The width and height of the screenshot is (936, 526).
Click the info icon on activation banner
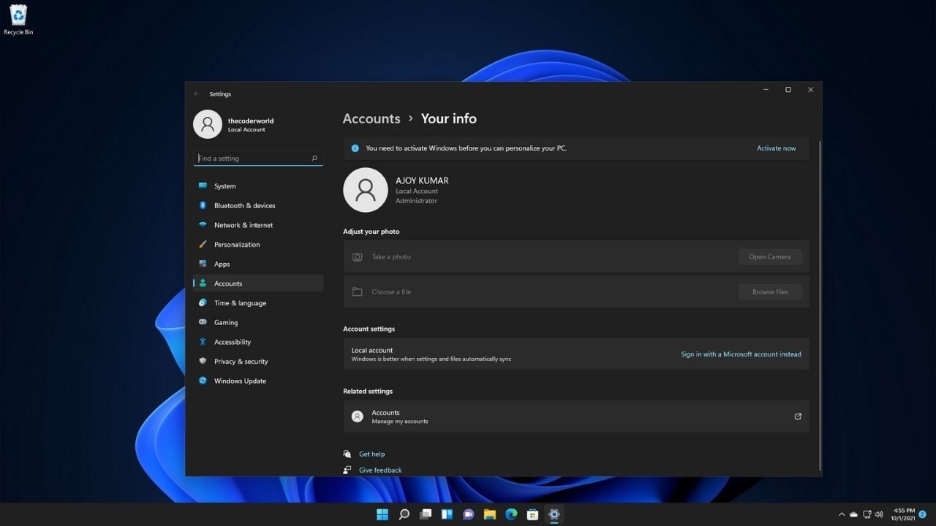(x=355, y=148)
